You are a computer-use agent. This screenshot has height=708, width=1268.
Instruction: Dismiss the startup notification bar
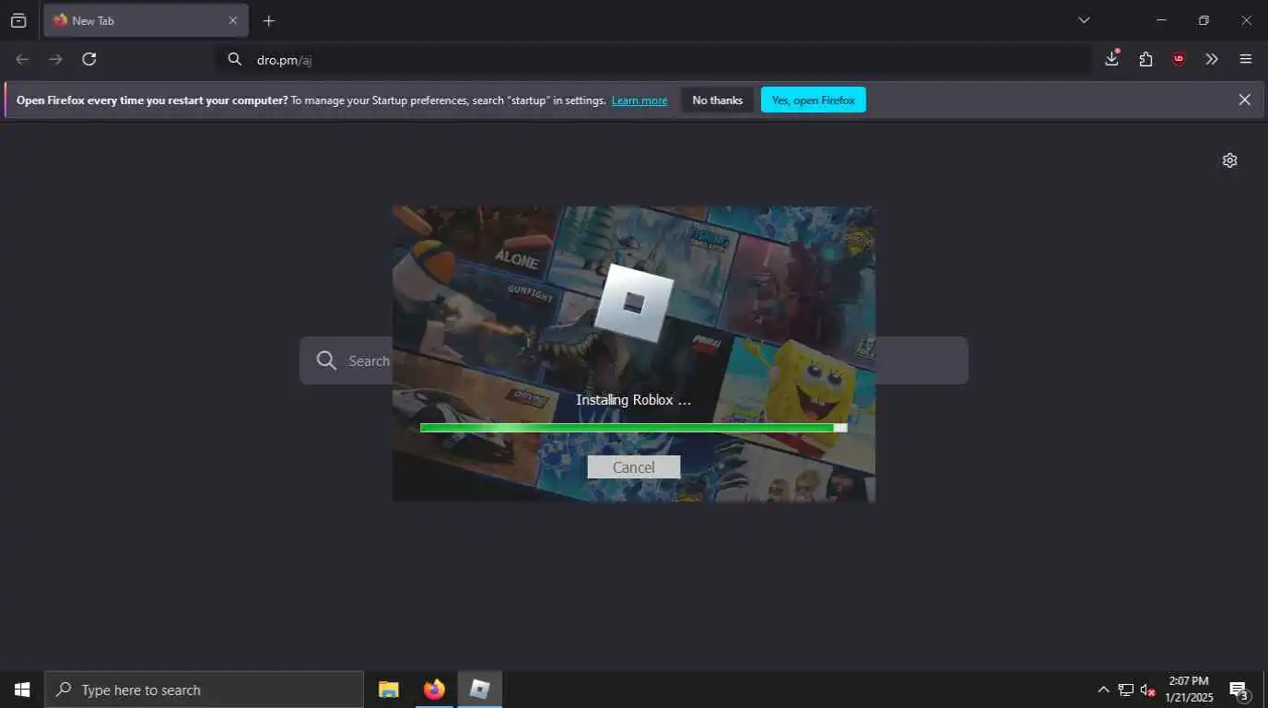[1245, 100]
